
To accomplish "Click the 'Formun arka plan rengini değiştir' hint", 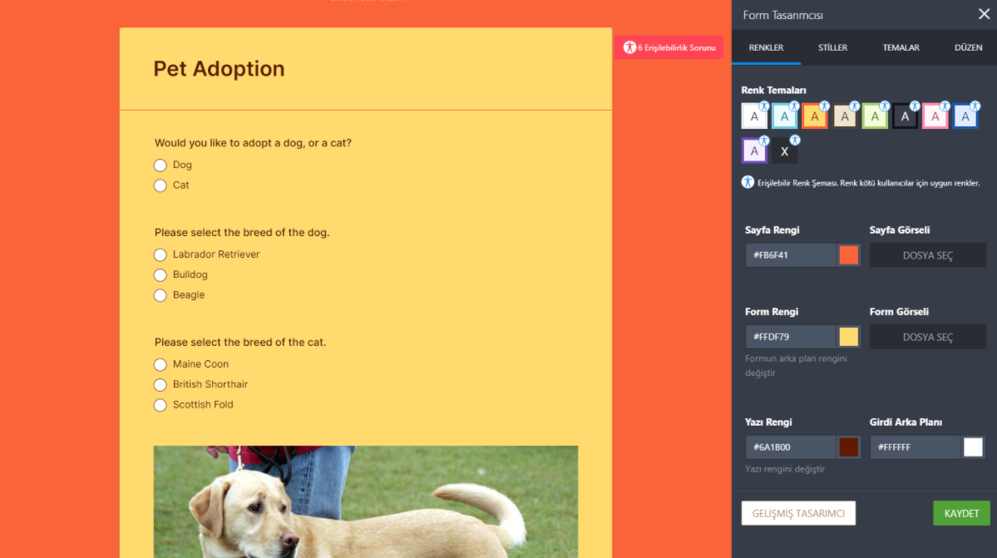I will pyautogui.click(x=796, y=365).
